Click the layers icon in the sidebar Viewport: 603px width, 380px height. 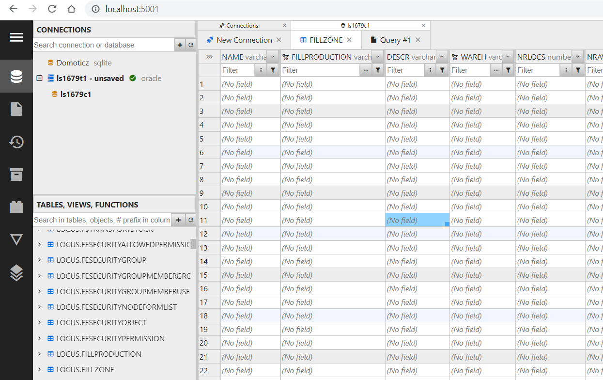point(16,273)
